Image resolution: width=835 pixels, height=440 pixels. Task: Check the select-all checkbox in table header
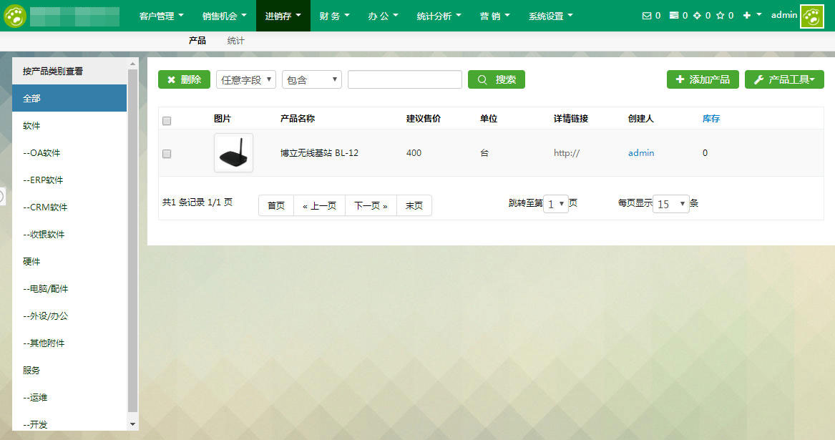167,120
